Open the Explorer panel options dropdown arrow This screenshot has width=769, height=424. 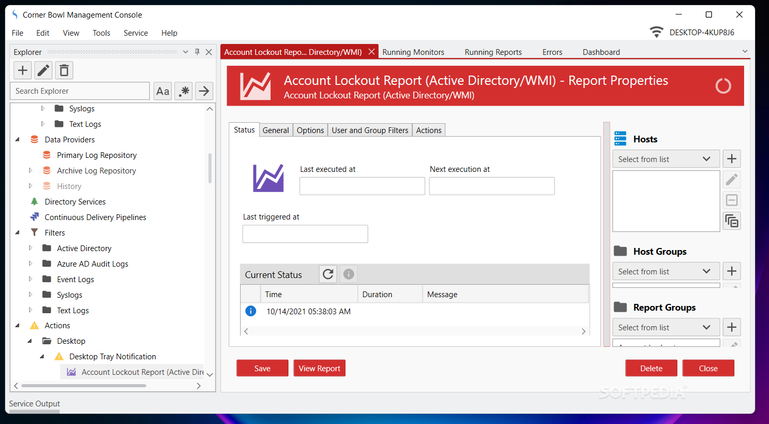pyautogui.click(x=186, y=52)
